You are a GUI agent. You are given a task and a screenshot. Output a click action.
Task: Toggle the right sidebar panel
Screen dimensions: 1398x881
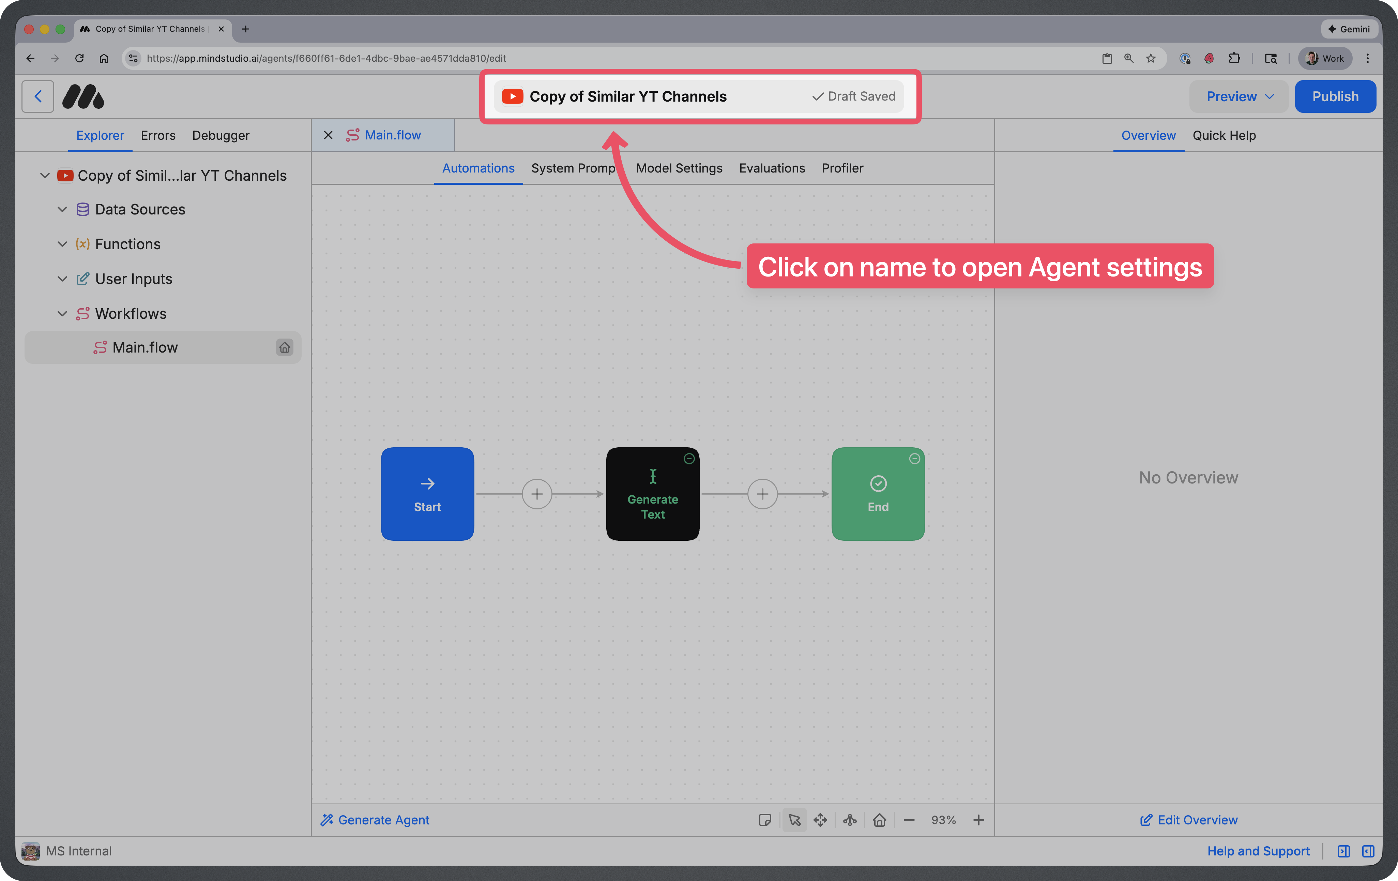pos(1368,851)
